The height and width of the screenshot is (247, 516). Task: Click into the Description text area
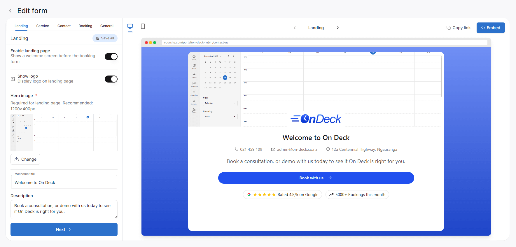pos(64,209)
